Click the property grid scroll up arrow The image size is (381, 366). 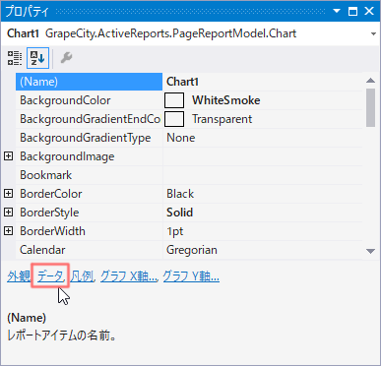point(370,81)
